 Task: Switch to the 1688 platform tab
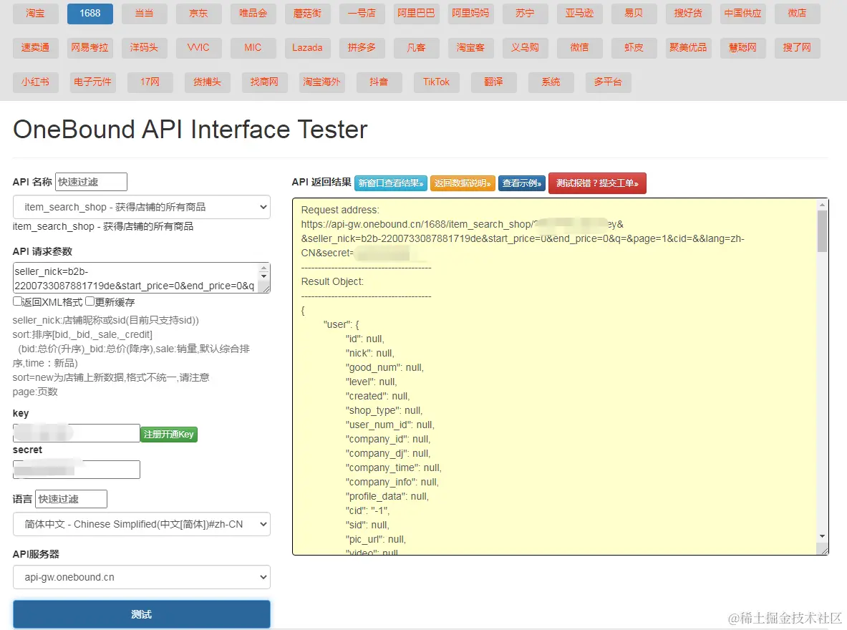90,14
